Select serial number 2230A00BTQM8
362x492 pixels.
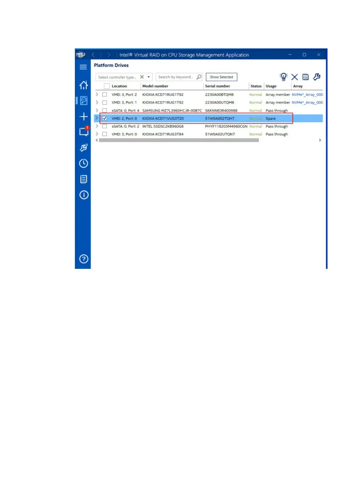point(219,95)
